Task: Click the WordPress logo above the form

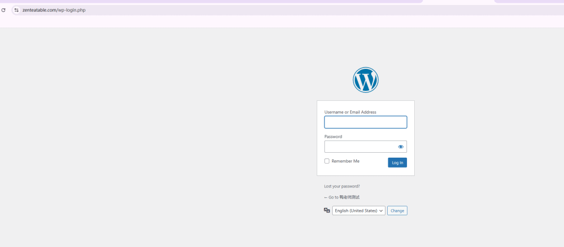Action: click(366, 80)
